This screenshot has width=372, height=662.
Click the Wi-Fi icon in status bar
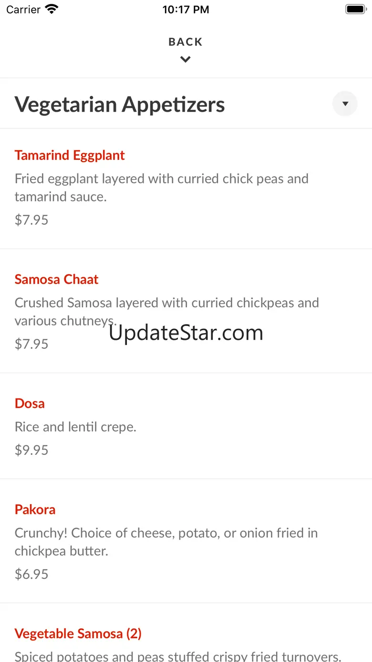(x=51, y=9)
